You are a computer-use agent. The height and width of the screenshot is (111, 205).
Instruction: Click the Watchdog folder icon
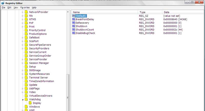tap(26, 99)
